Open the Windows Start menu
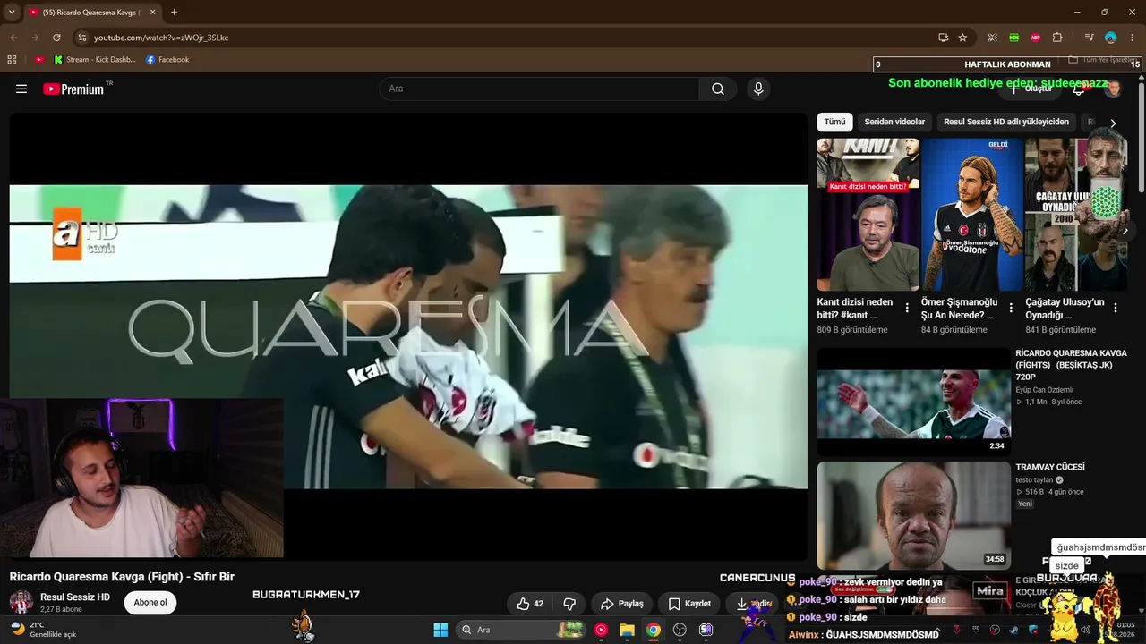This screenshot has height=644, width=1146. pyautogui.click(x=440, y=630)
